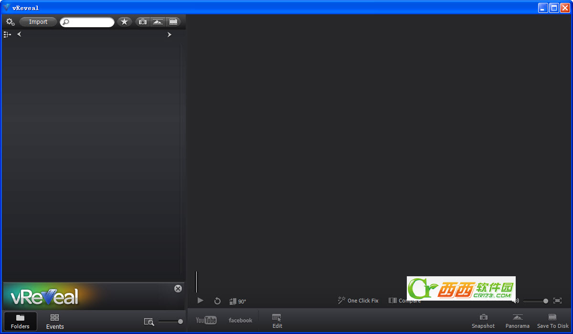
Task: Focus the library search field
Action: point(87,22)
